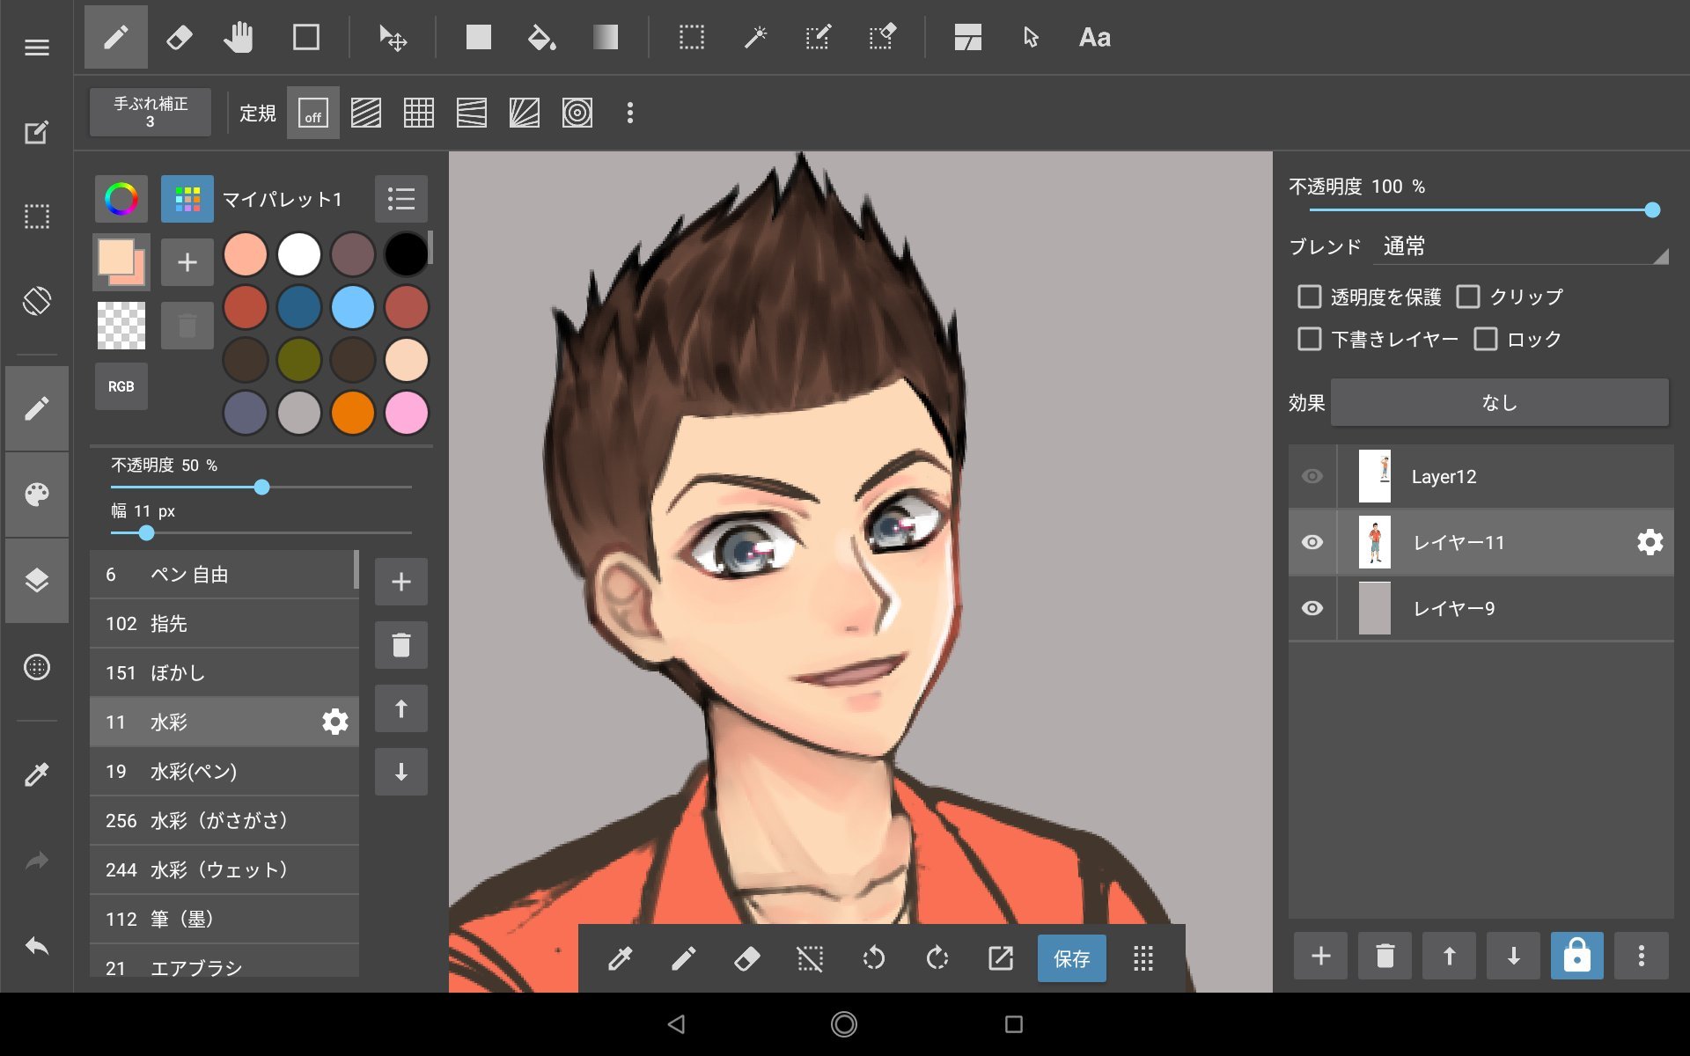Open the ブレンド mode dropdown

point(1521,247)
